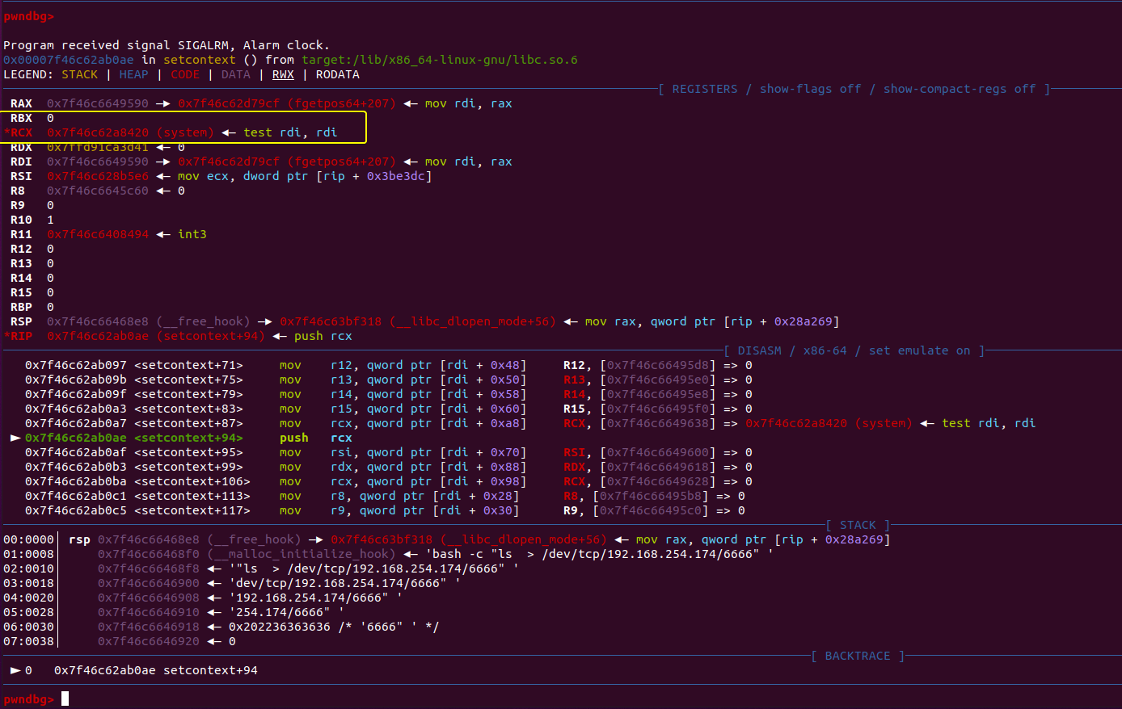Image resolution: width=1122 pixels, height=709 pixels.
Task: Click the SIGALRM signal message line
Action: 166,45
